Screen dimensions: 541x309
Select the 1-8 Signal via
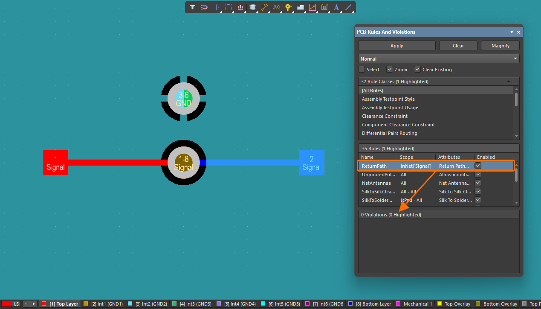click(x=184, y=163)
